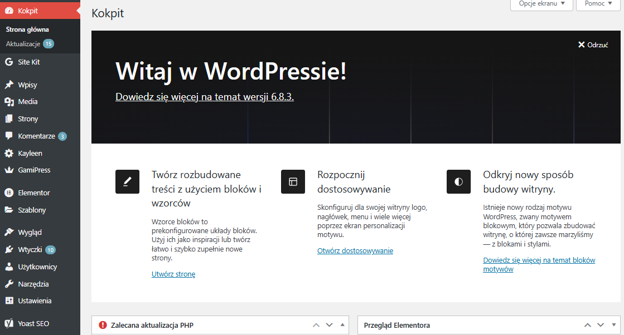Image resolution: width=624 pixels, height=335 pixels.
Task: Click the Elementor icon in sidebar
Action: pos(9,193)
